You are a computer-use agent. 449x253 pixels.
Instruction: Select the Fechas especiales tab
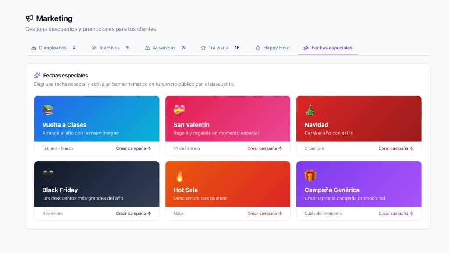328,48
